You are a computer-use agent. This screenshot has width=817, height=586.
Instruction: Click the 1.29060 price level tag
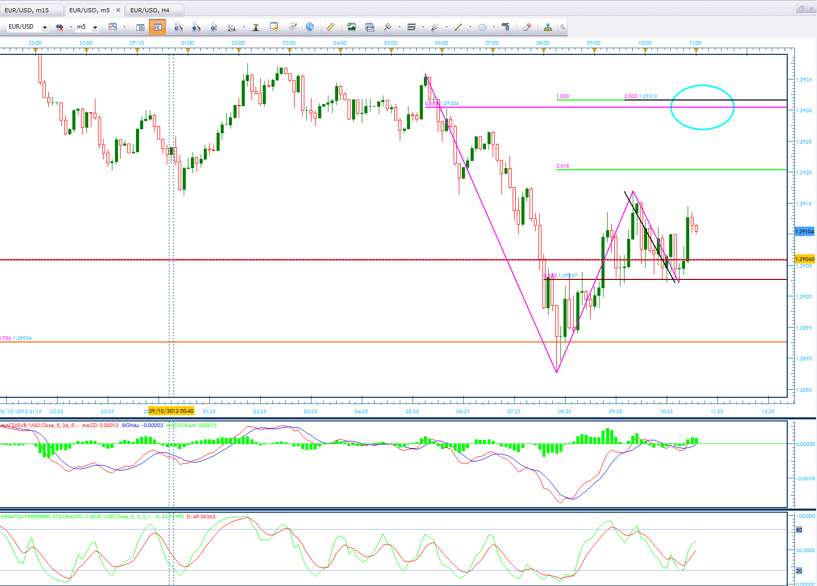click(x=805, y=259)
